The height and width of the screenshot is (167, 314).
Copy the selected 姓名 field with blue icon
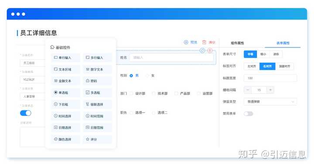click(202, 50)
